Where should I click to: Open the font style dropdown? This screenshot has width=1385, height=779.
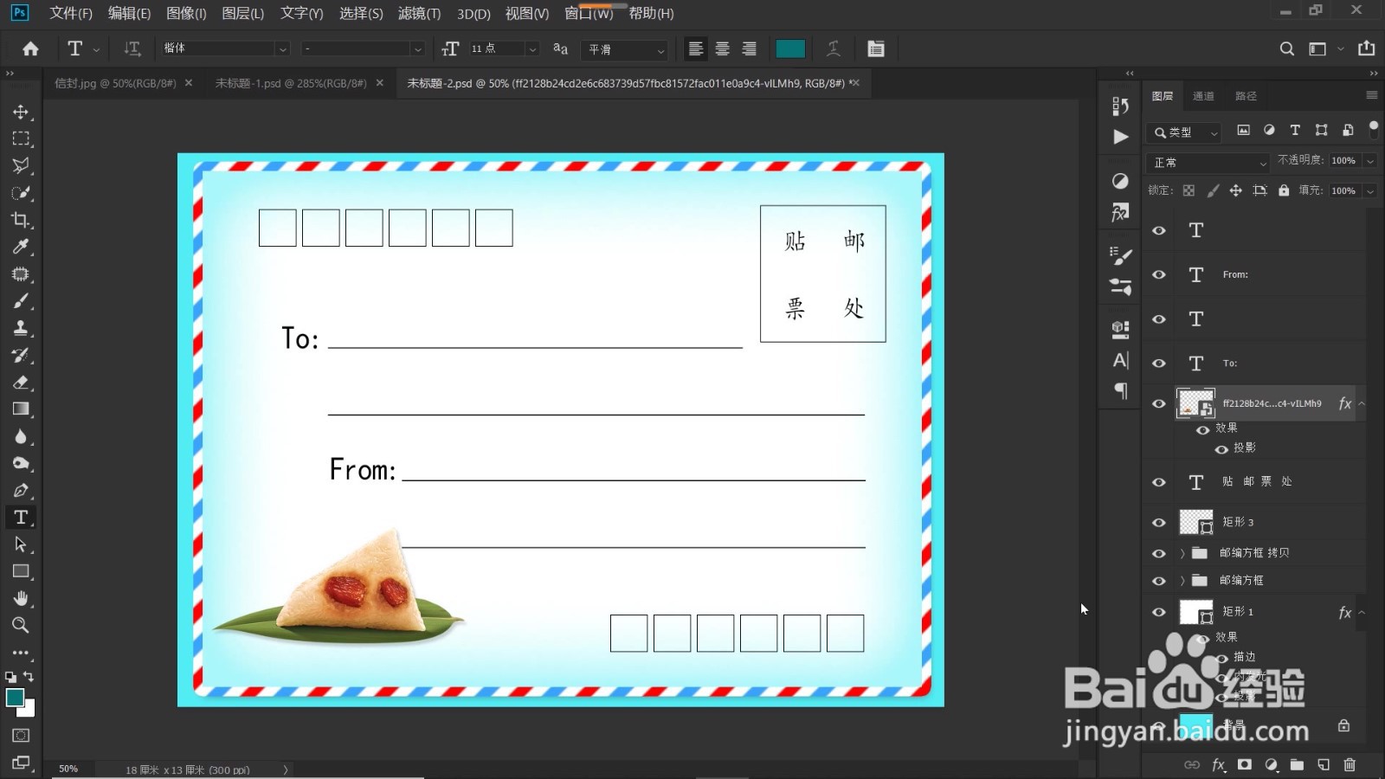(x=417, y=49)
